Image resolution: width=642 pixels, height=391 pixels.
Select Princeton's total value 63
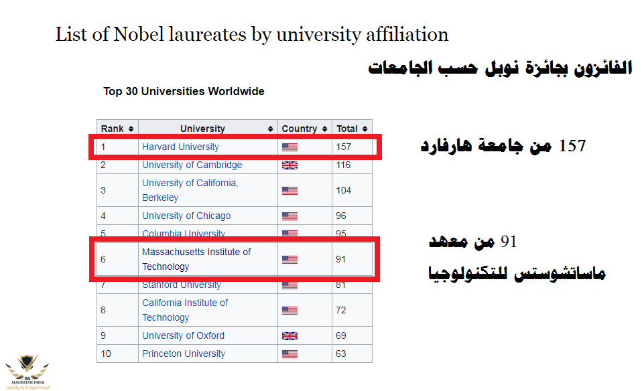point(341,354)
